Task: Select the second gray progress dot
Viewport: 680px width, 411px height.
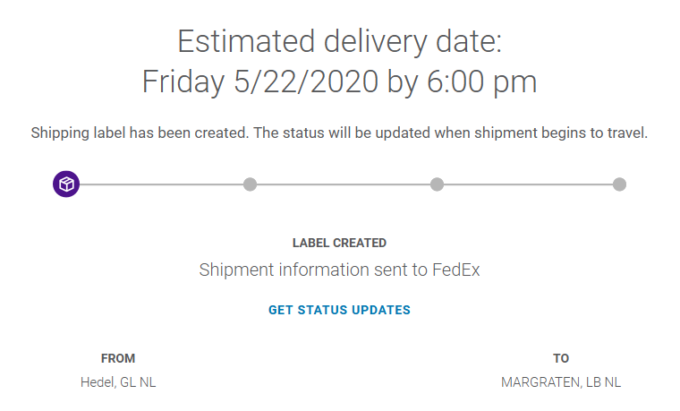Action: click(250, 184)
